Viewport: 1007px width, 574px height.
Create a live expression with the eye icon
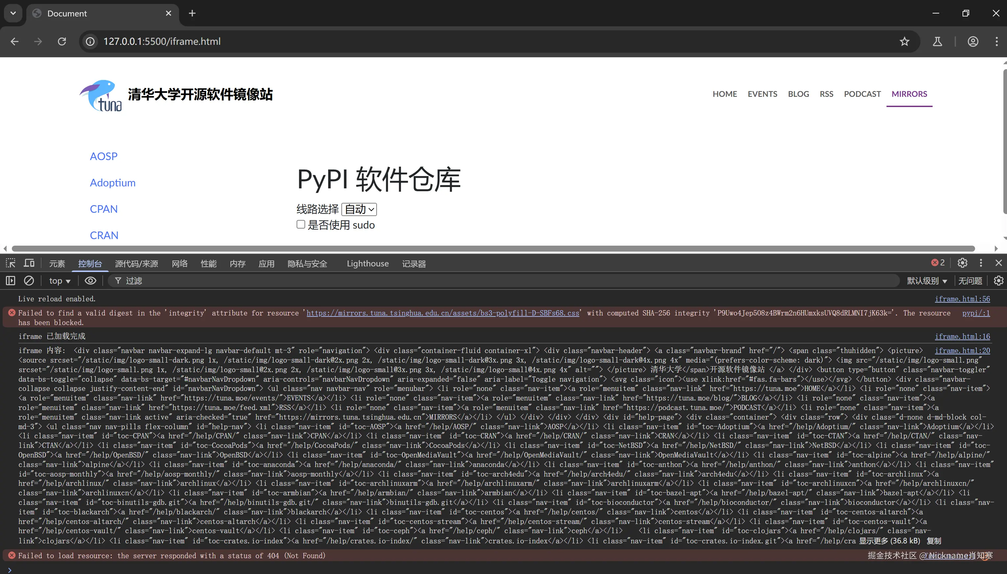[90, 281]
